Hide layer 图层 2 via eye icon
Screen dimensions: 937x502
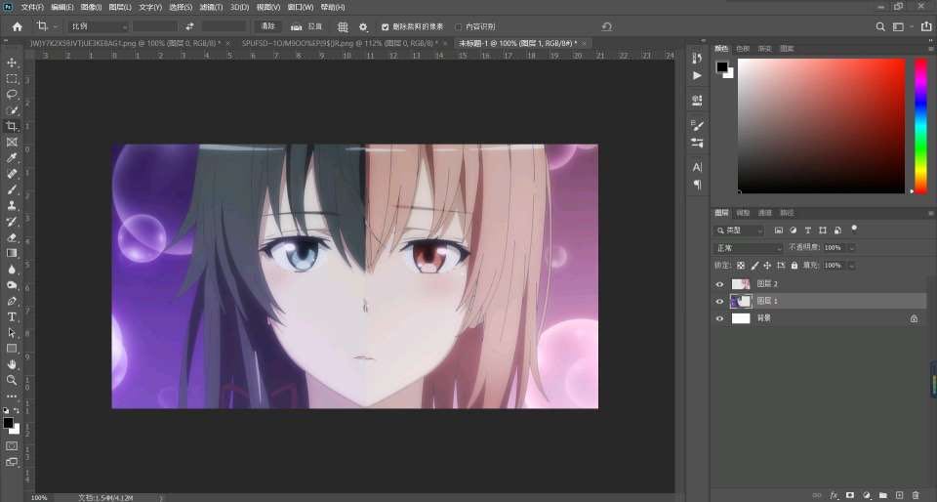click(719, 284)
